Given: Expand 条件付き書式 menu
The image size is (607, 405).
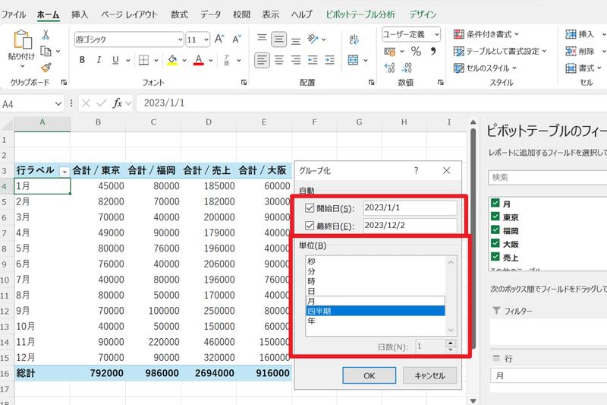Looking at the screenshot, I should (x=486, y=34).
